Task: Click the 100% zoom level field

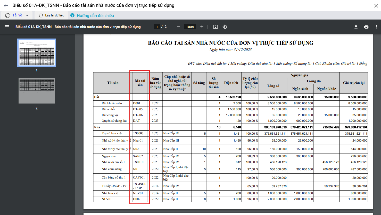Action: tap(190, 27)
